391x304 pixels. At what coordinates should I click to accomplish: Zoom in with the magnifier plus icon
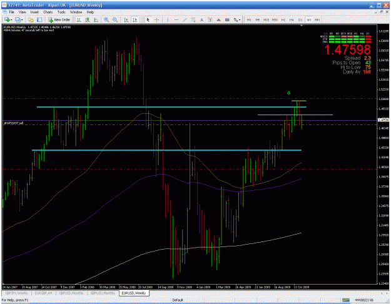coord(106,19)
